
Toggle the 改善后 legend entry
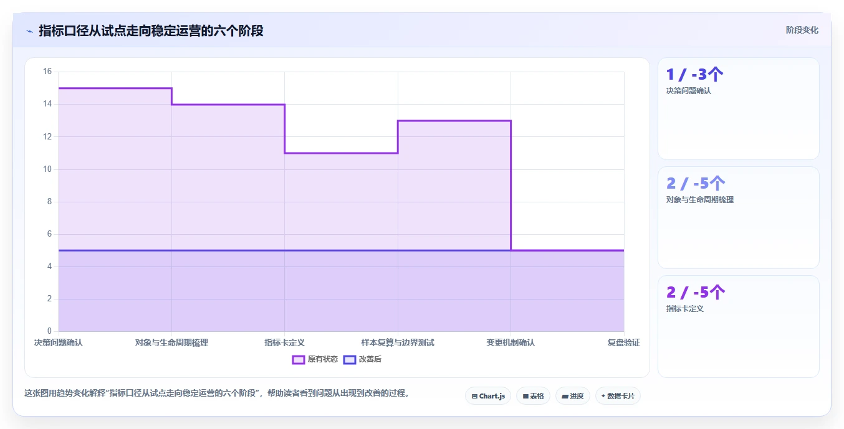tap(363, 359)
